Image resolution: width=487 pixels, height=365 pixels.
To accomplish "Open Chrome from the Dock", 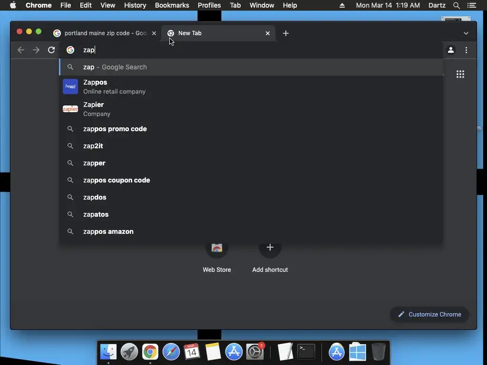I will click(150, 352).
